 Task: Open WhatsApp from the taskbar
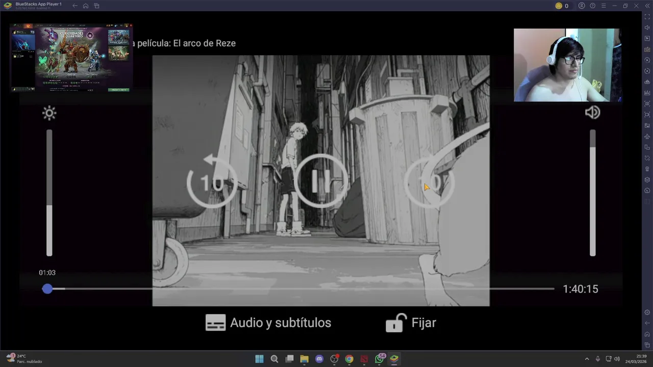click(379, 359)
